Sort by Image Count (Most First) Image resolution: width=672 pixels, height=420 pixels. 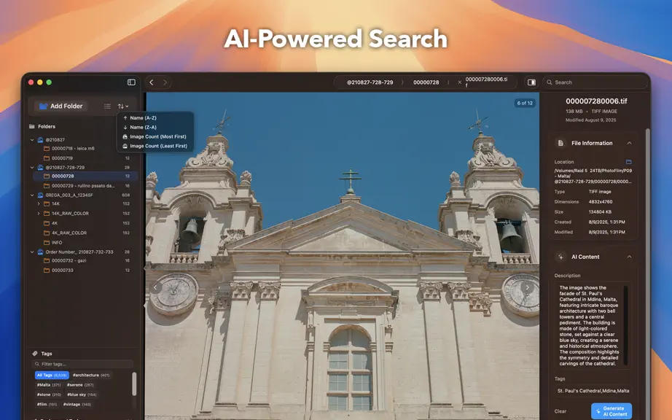[x=155, y=136]
